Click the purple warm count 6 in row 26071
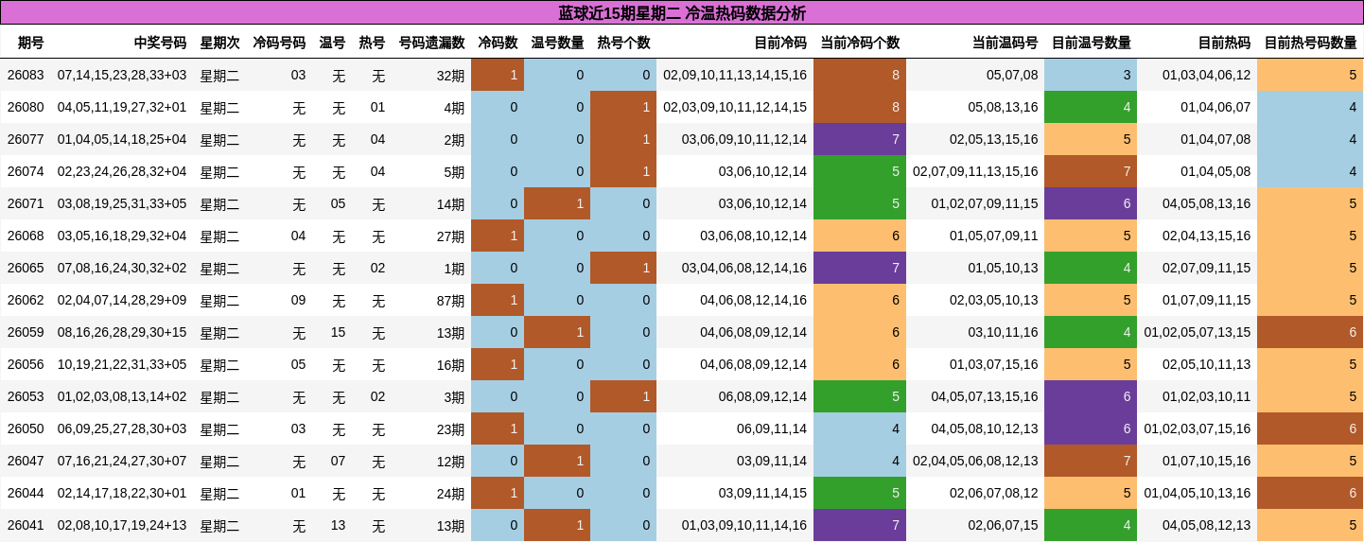This screenshot has width=1364, height=542. point(1091,203)
